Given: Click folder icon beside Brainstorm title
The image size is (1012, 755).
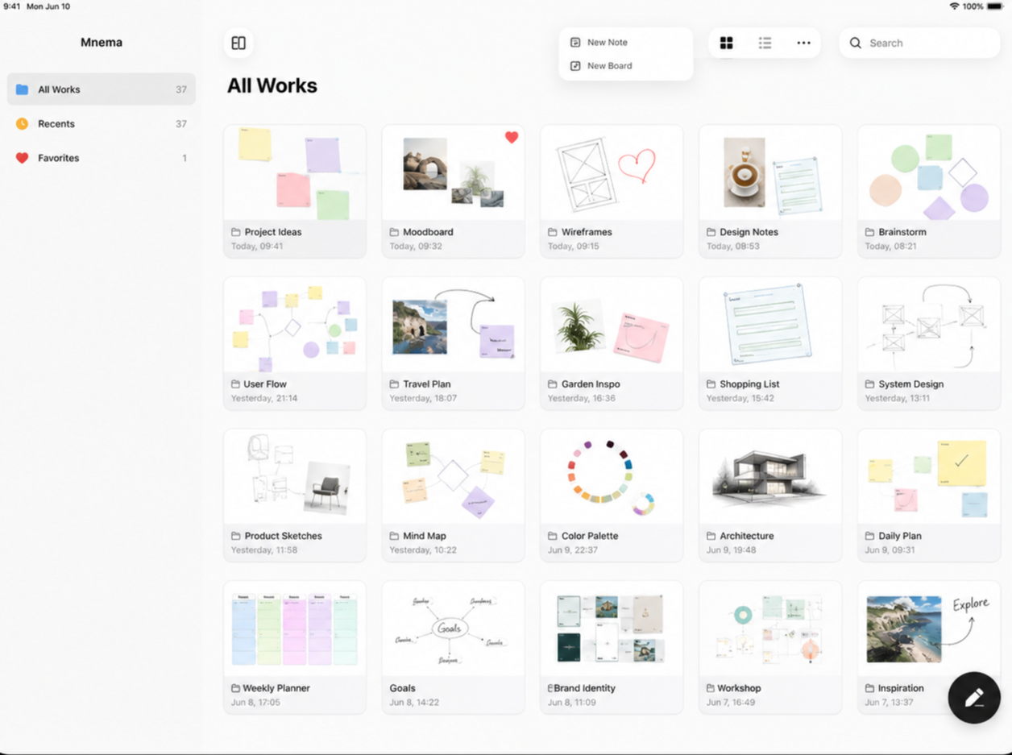Looking at the screenshot, I should tap(870, 232).
